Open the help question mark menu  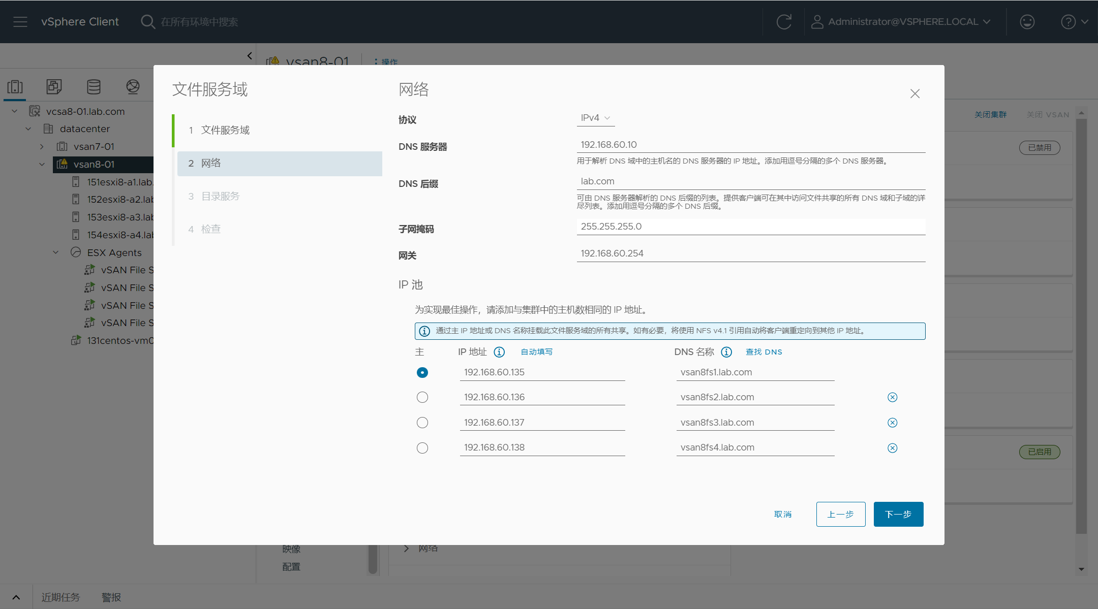pyautogui.click(x=1075, y=22)
